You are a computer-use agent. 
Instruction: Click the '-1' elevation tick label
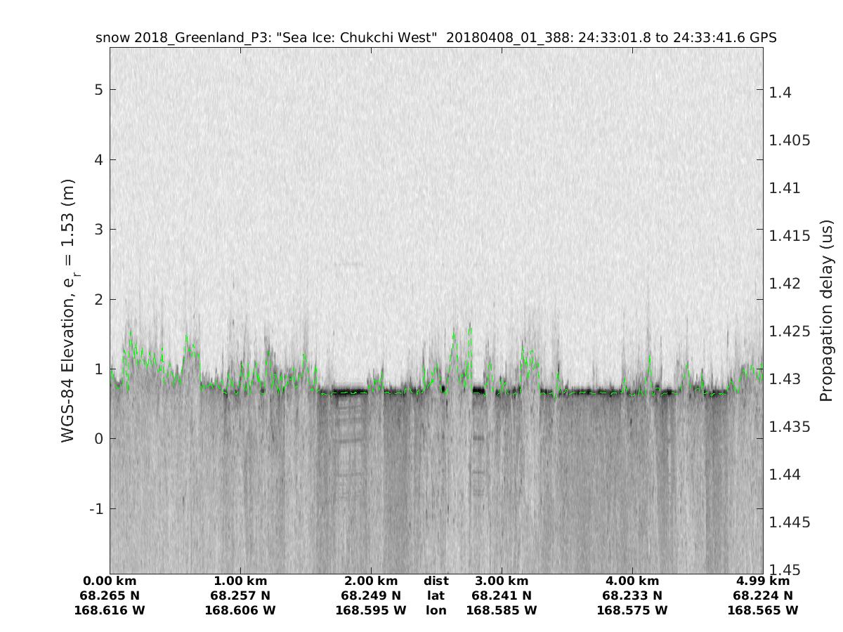[96, 508]
